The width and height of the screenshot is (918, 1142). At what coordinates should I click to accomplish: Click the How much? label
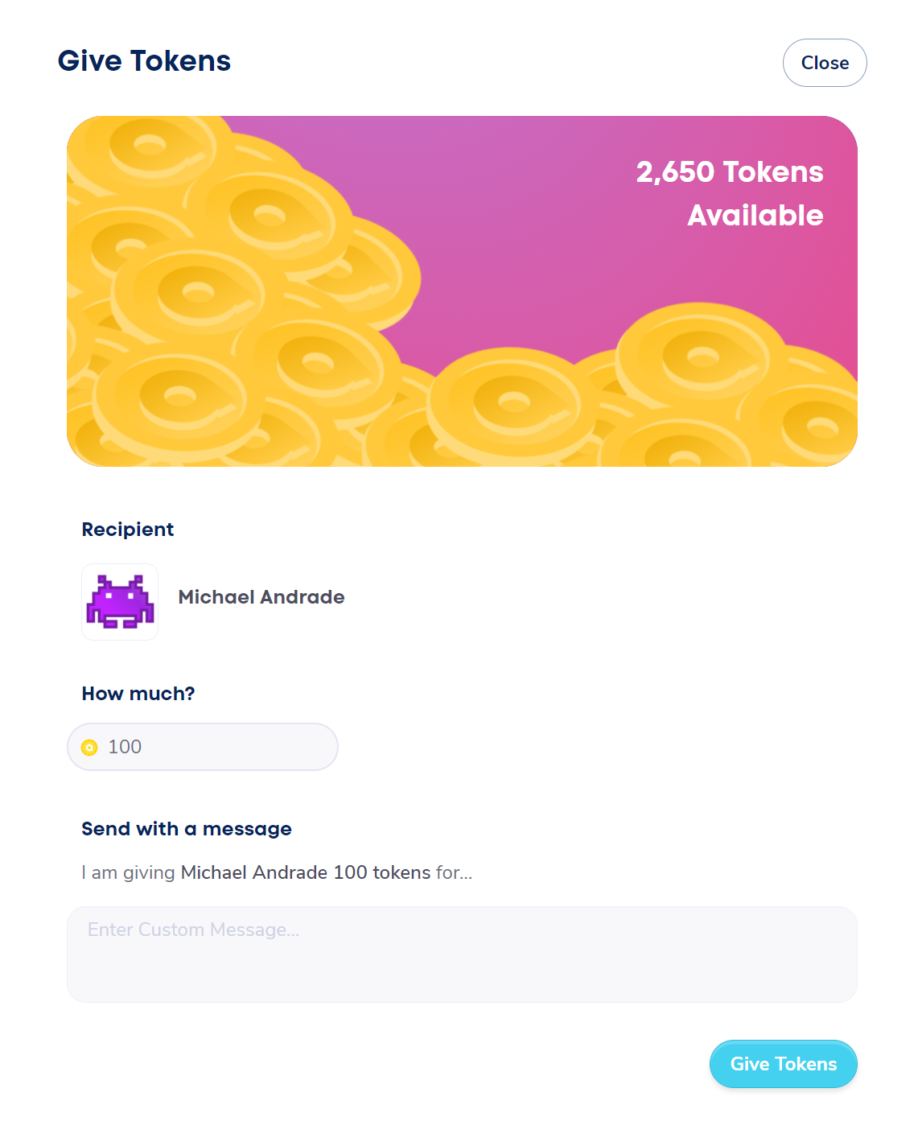[138, 694]
